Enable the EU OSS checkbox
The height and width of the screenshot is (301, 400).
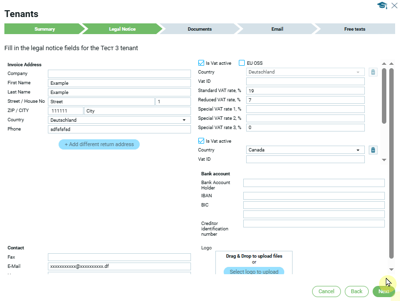(242, 63)
